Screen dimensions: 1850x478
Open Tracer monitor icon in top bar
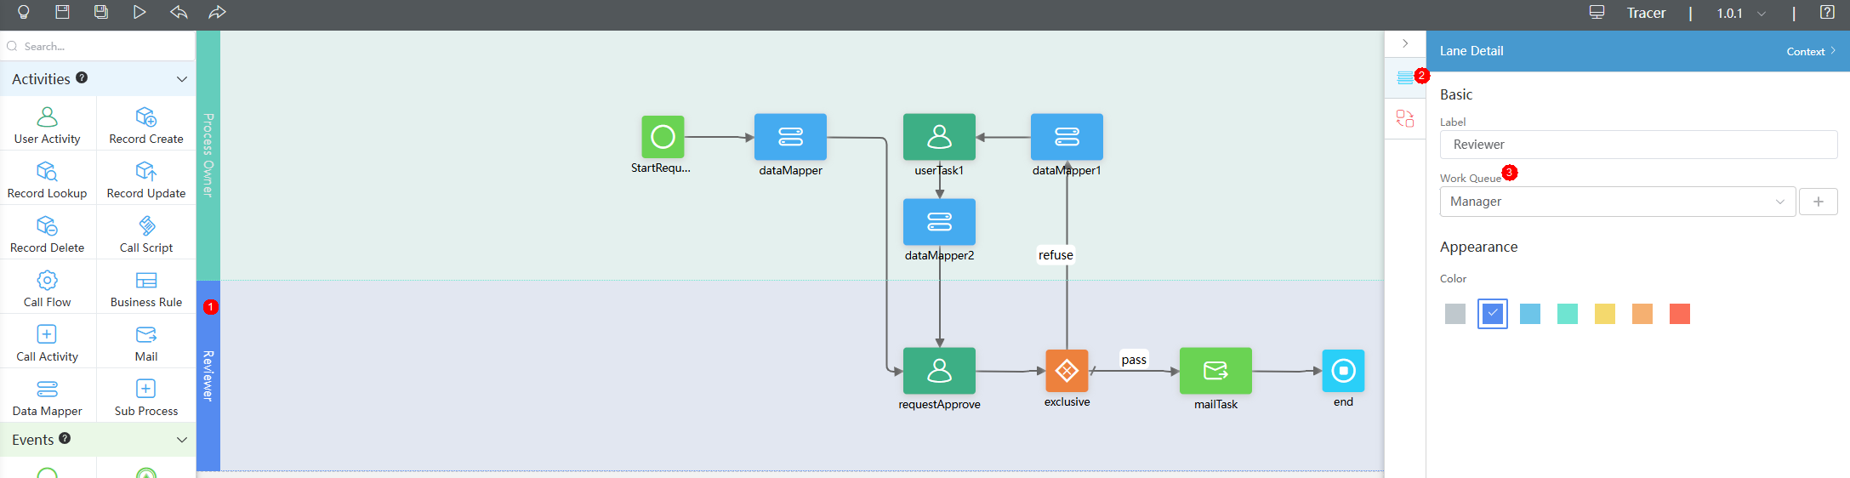[1597, 13]
